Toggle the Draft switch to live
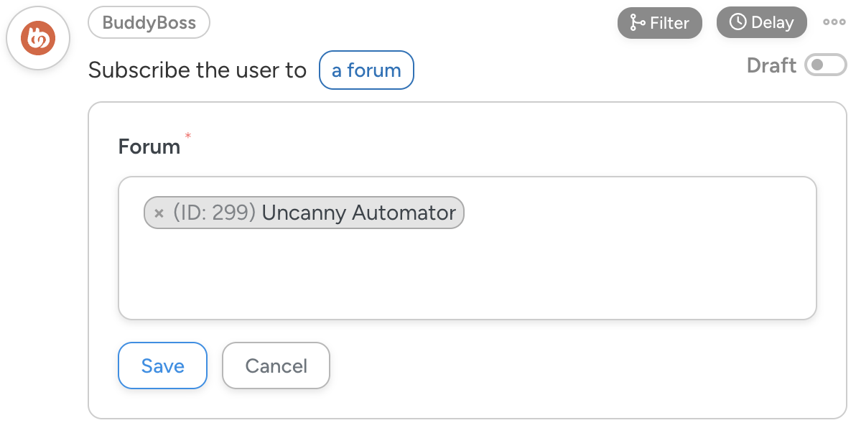 pos(825,65)
